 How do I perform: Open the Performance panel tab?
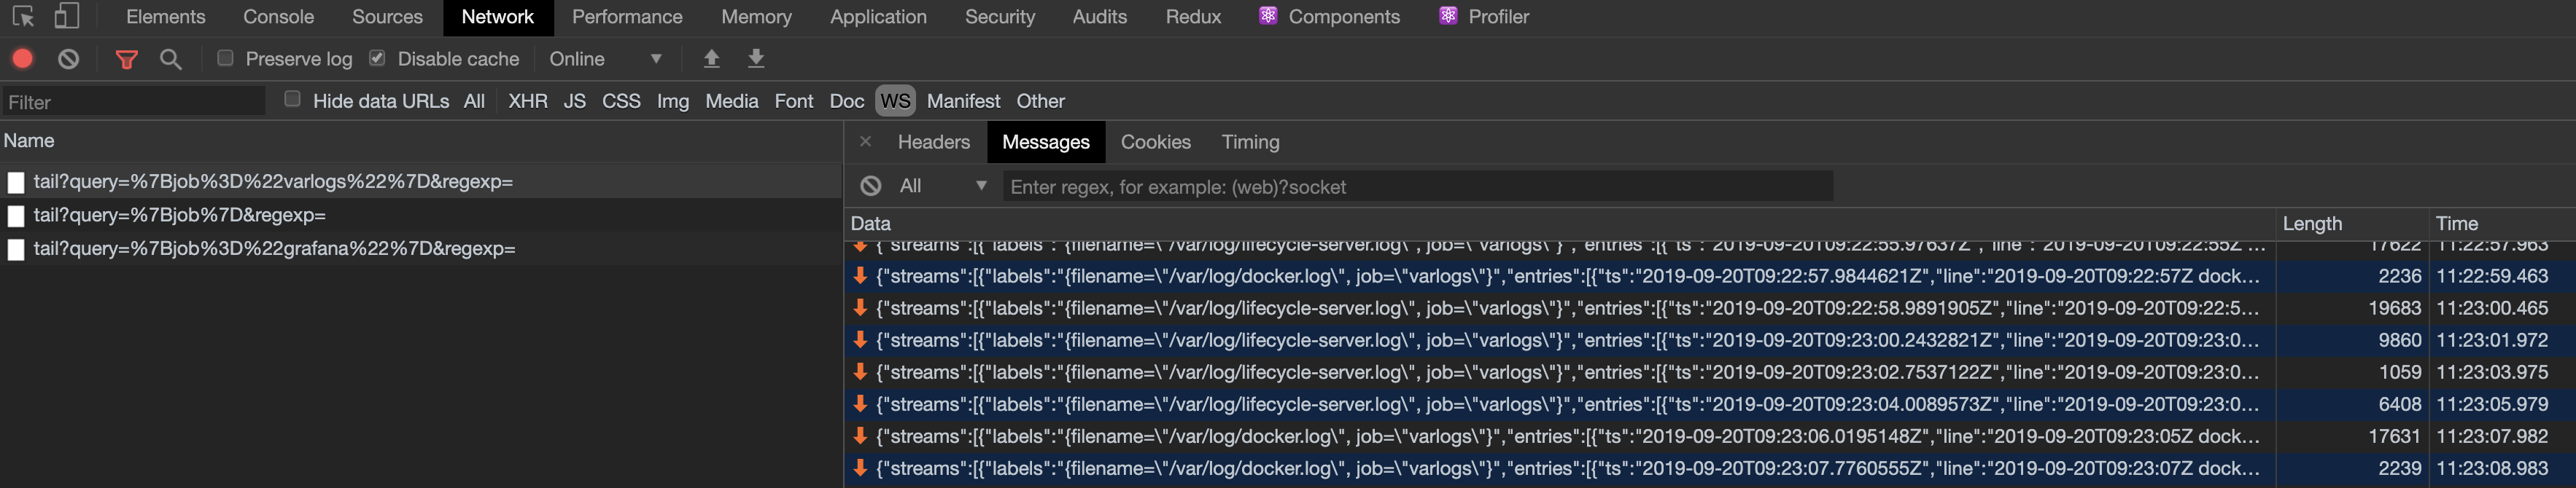[627, 17]
